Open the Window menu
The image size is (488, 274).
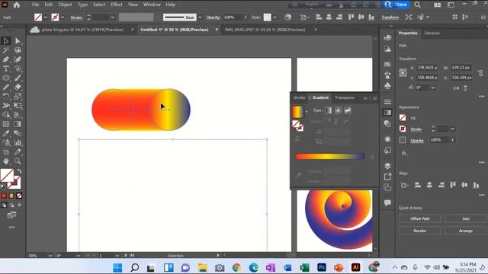[152, 5]
